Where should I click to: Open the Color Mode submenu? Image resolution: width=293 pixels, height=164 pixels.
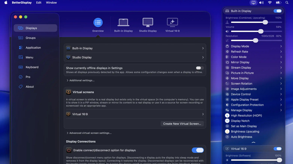(254, 57)
